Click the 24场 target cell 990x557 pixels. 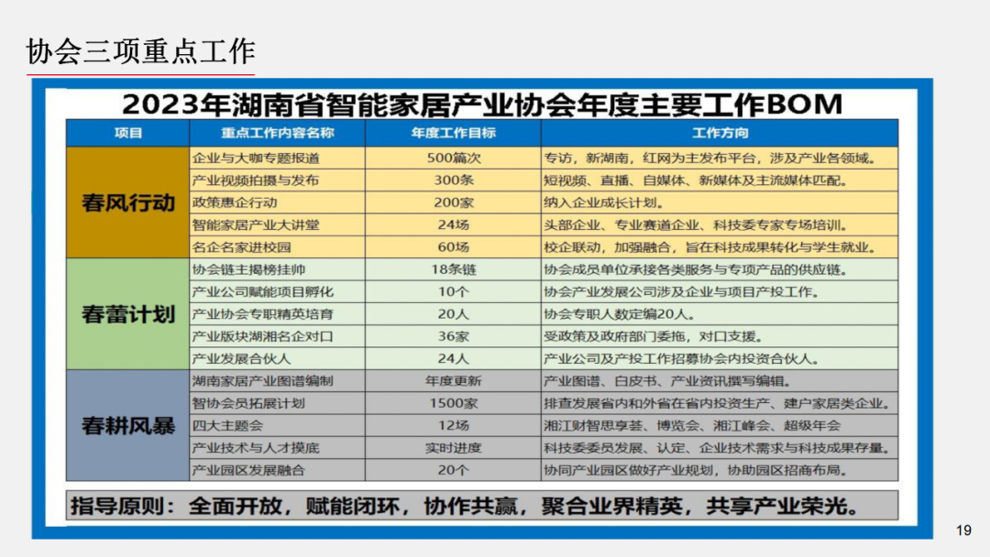453,225
